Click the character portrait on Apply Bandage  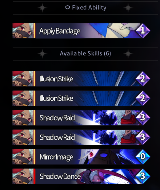coord(23,31)
